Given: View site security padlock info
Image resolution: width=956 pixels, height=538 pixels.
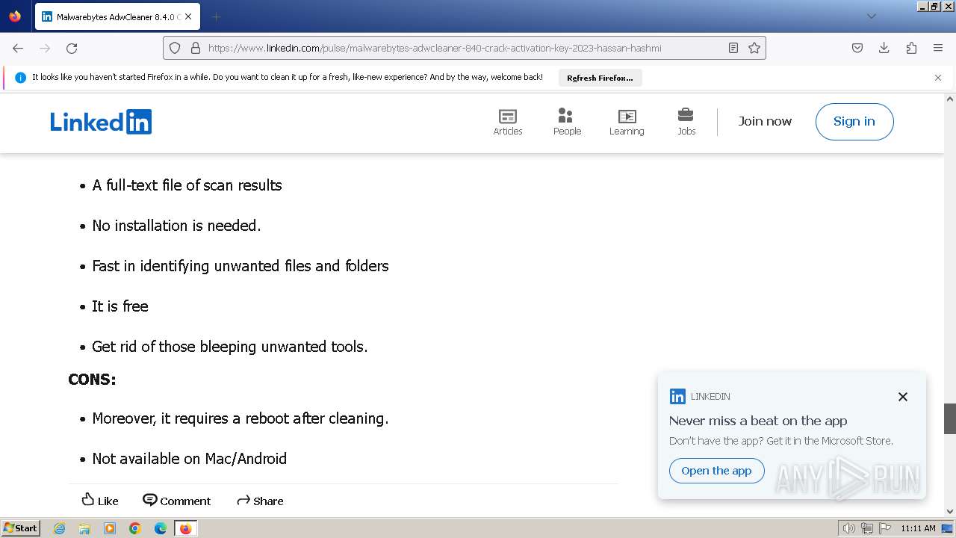Looking at the screenshot, I should (196, 48).
